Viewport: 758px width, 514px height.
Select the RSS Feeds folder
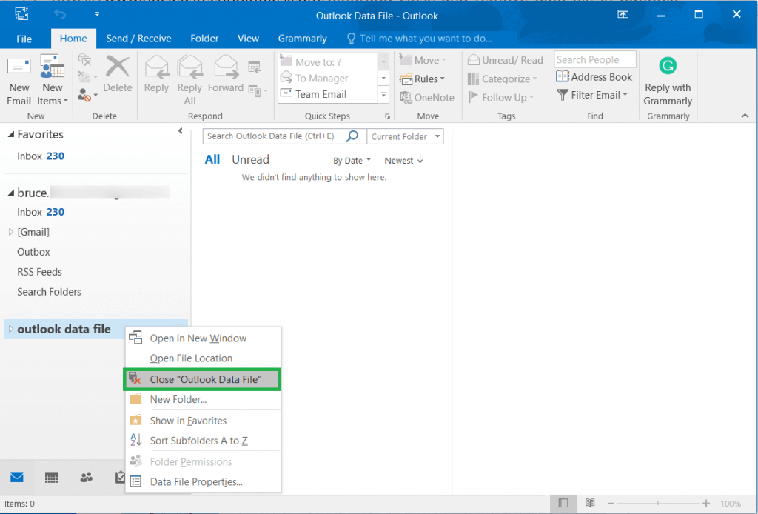coord(39,272)
